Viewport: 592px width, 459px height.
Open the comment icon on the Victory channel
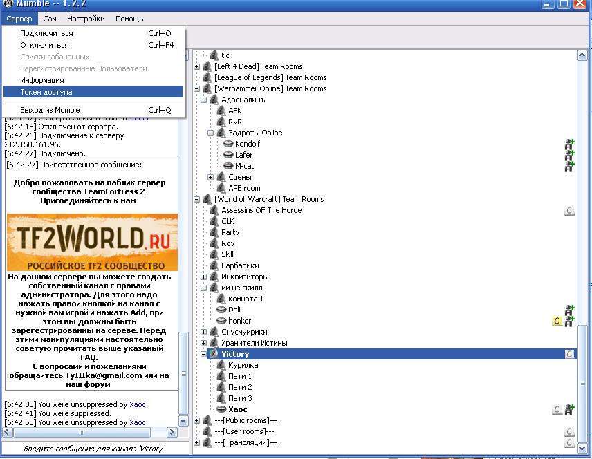(x=569, y=354)
